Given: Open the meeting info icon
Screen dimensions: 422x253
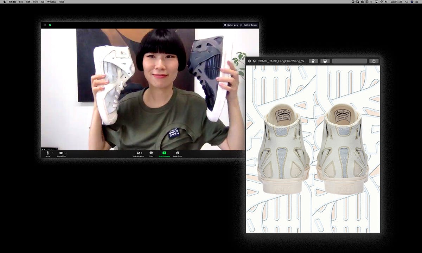Looking at the screenshot, I should 45,25.
